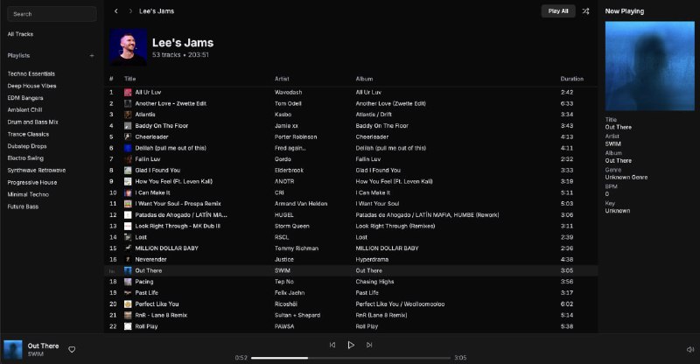700x364 pixels.
Task: Open All Tracks in the sidebar
Action: tap(21, 34)
